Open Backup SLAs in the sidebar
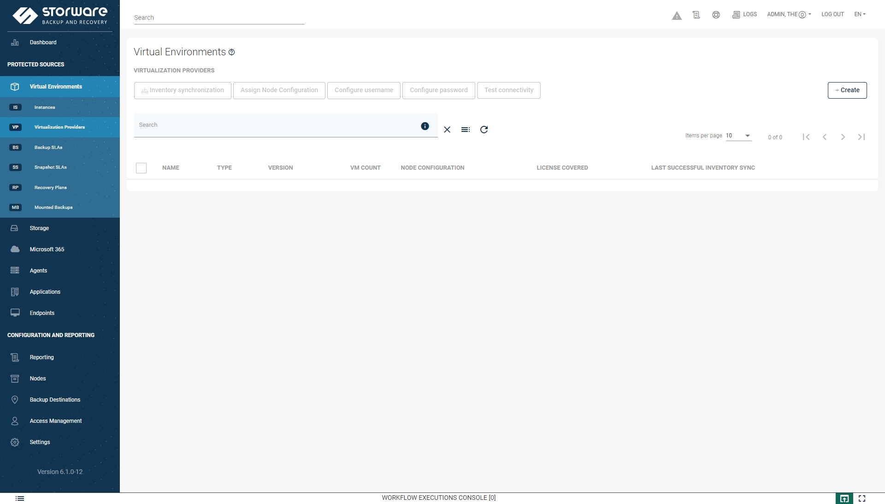Image resolution: width=885 pixels, height=504 pixels. coord(48,148)
